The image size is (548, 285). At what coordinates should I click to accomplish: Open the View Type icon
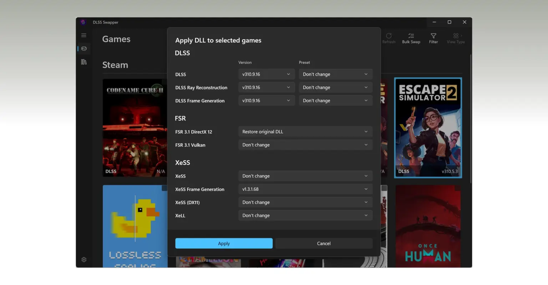pos(456,38)
